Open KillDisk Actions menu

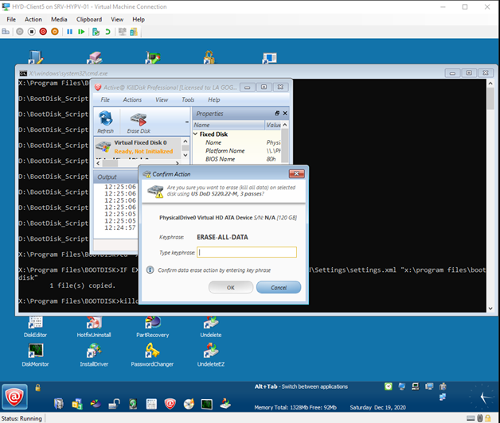[x=132, y=99]
